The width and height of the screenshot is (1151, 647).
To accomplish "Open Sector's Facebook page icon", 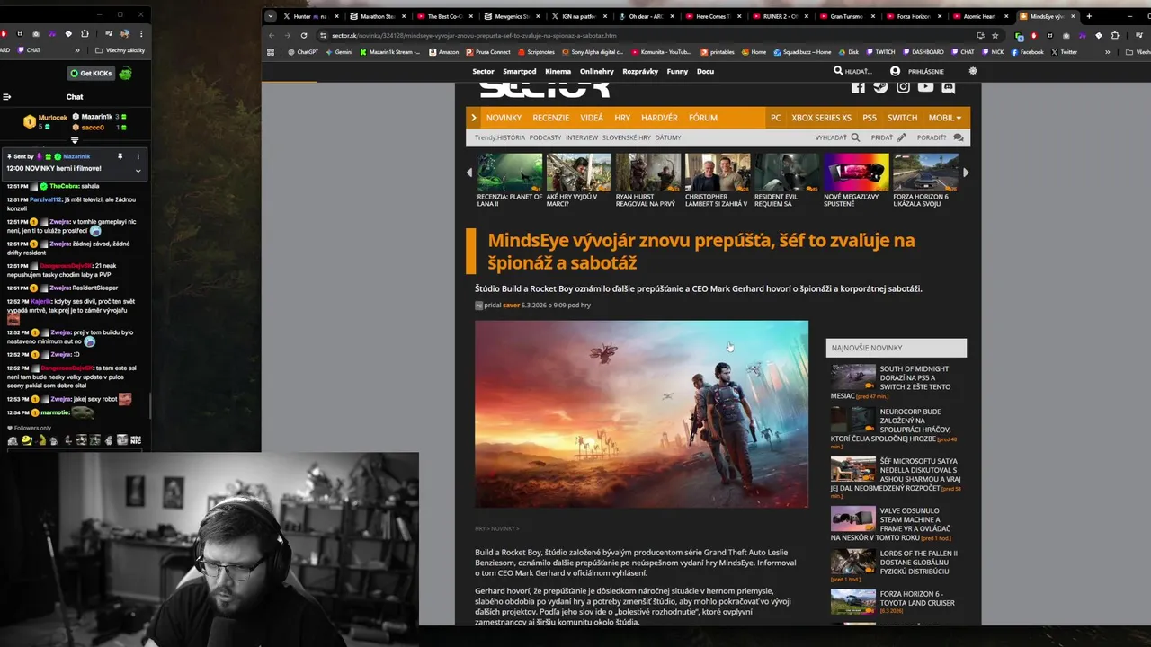I will click(x=858, y=87).
